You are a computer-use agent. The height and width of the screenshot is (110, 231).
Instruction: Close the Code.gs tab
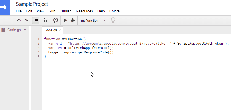coord(60,30)
